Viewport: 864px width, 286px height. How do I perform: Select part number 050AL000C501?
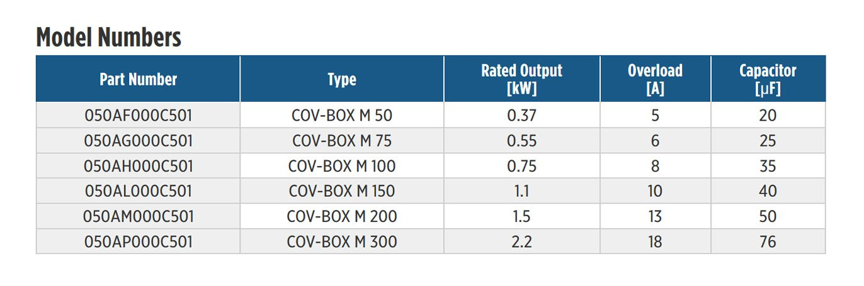(x=138, y=191)
